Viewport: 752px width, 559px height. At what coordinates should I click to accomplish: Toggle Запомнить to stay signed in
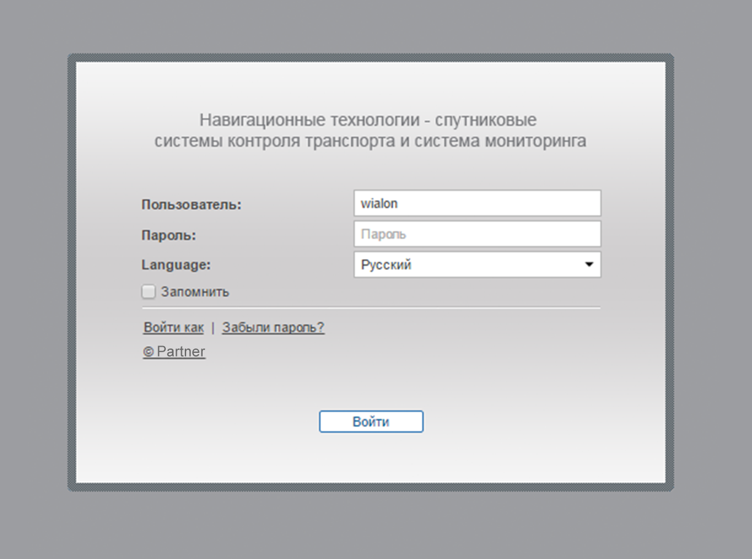coord(148,291)
